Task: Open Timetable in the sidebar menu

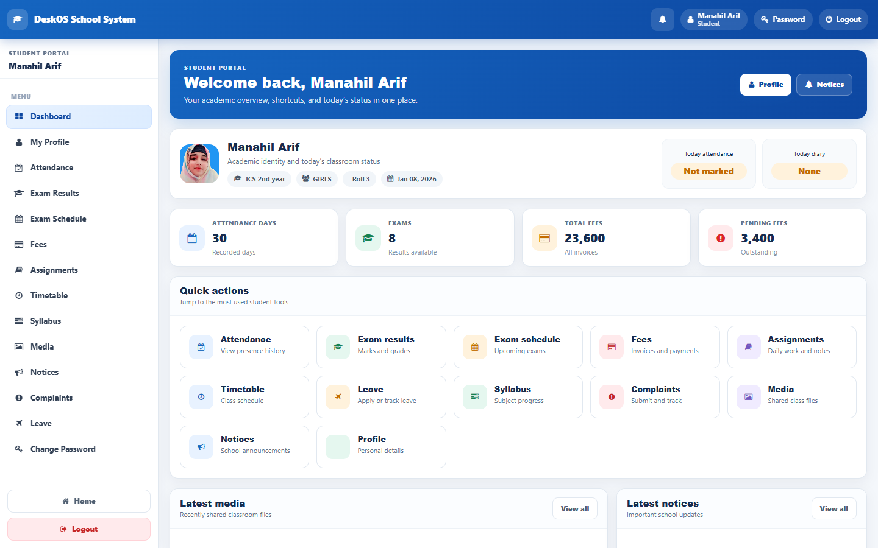Action: [x=79, y=296]
